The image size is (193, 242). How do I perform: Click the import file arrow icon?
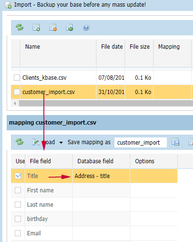[69, 27]
